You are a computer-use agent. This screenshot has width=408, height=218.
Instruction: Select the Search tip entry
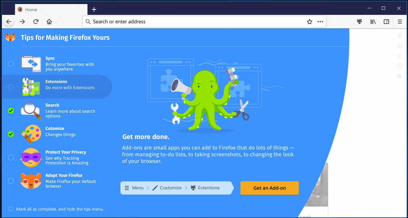[57, 111]
